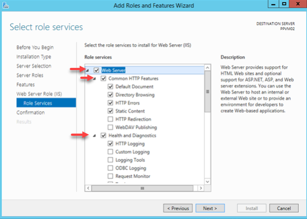Click the Previous button
The image size is (307, 219).
point(178,208)
